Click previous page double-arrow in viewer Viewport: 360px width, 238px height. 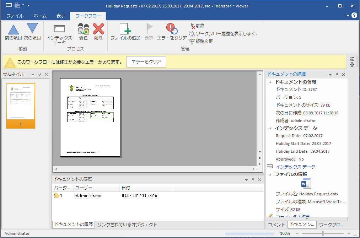pos(260,158)
